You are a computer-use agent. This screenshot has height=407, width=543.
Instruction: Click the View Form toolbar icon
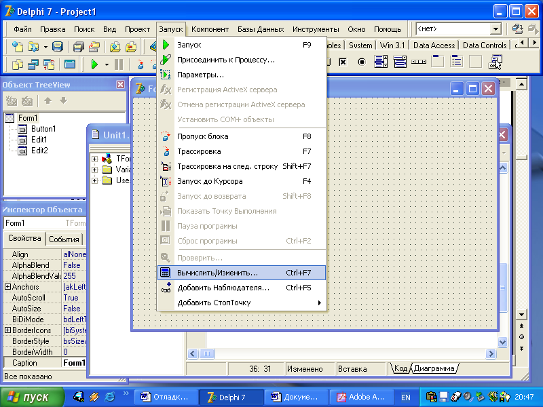tap(33, 64)
